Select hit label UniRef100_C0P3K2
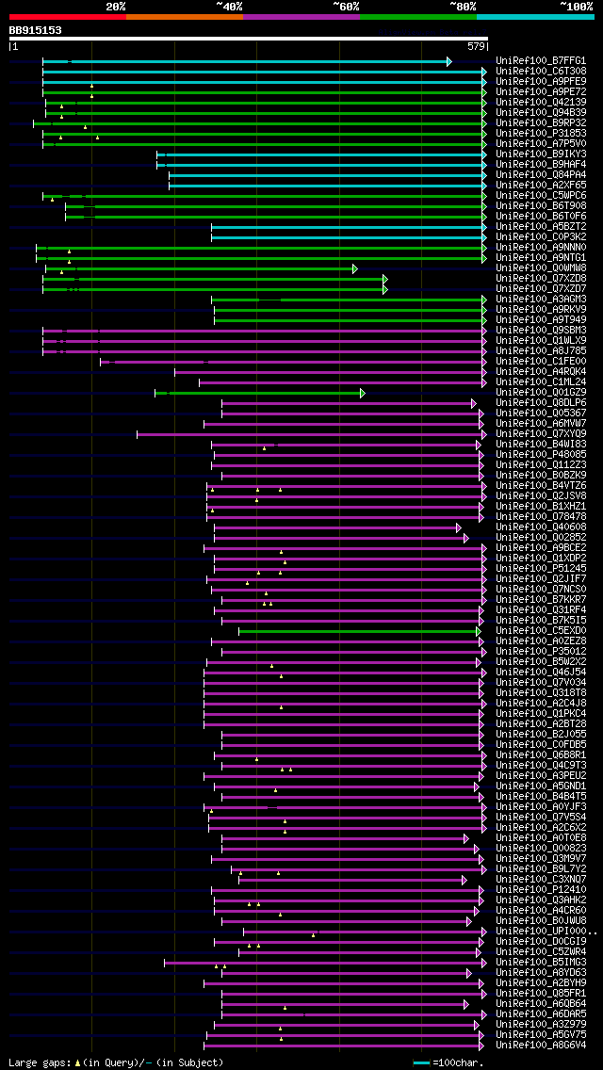The height and width of the screenshot is (1070, 603). [x=541, y=236]
